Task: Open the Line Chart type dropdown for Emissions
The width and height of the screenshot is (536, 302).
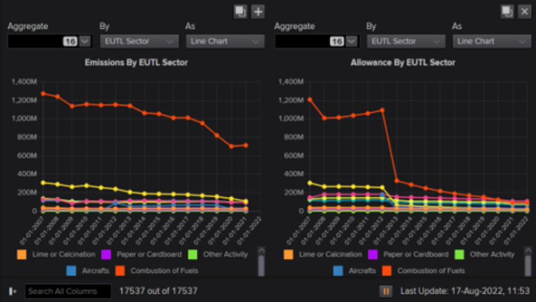Action: [225, 41]
